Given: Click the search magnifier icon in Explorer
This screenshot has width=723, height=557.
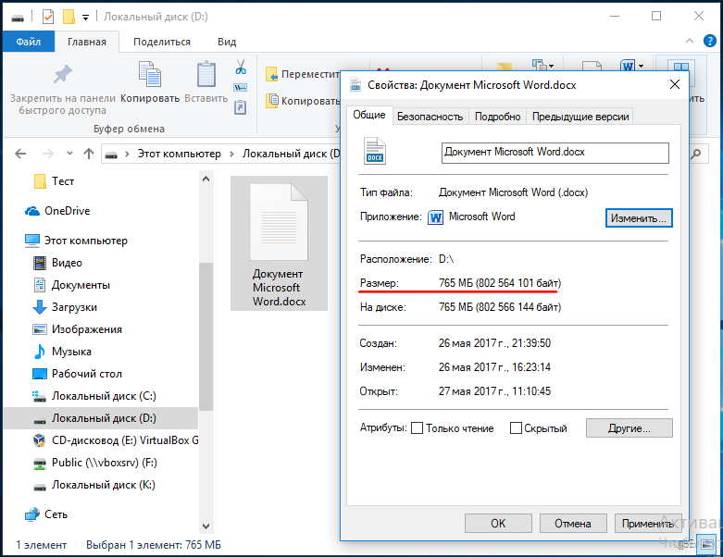Looking at the screenshot, I should click(x=696, y=154).
